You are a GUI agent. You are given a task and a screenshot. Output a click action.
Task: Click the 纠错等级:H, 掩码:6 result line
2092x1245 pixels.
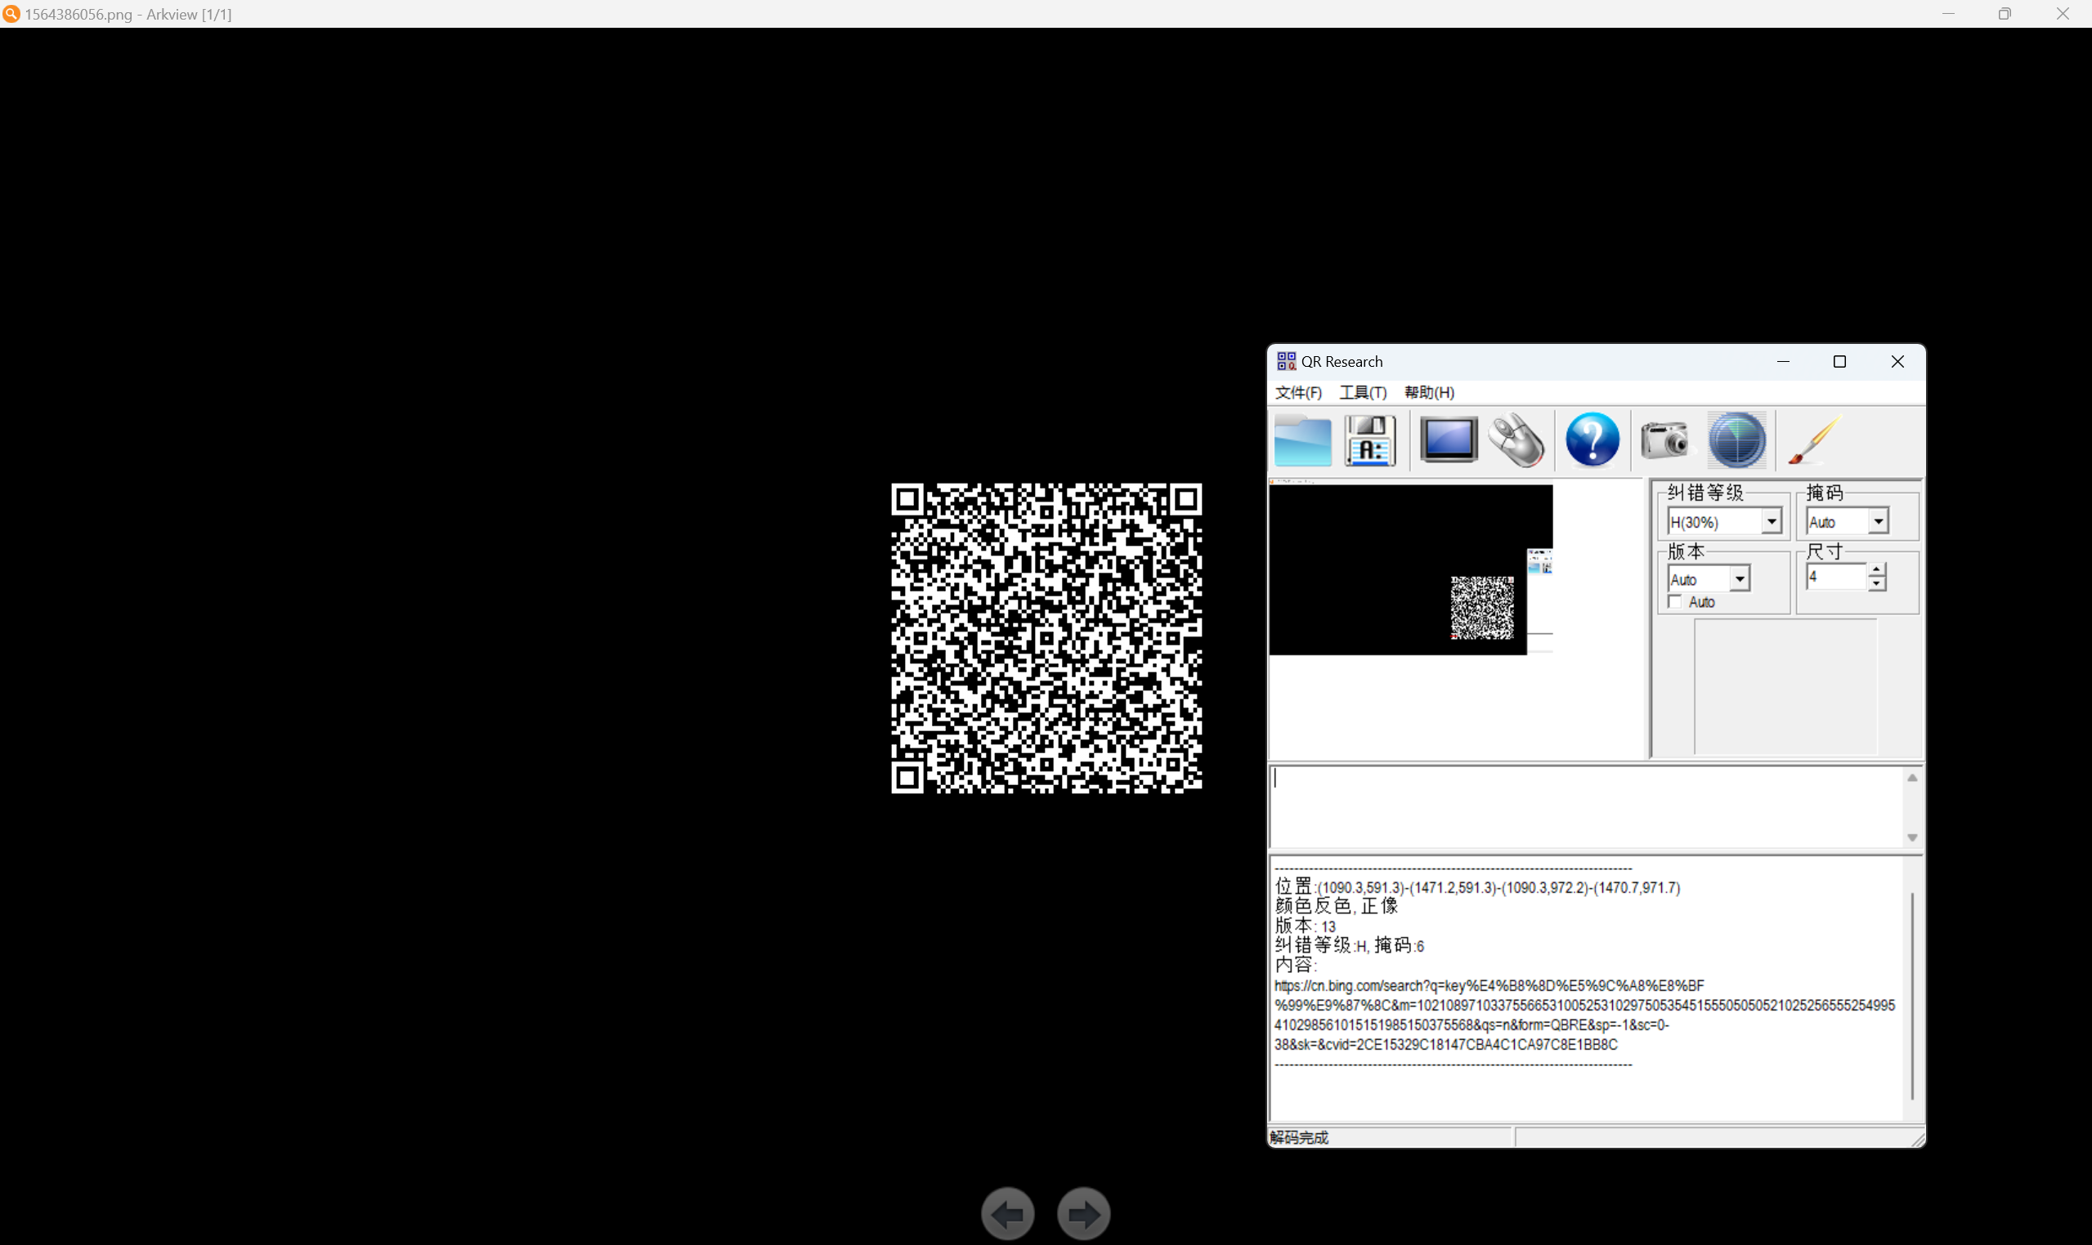(1349, 945)
